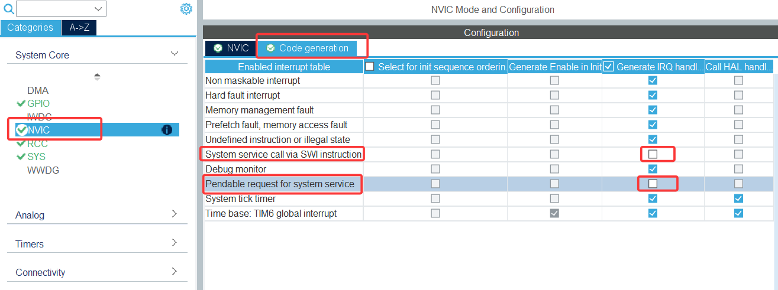Viewport: 778px width, 290px height.
Task: Uncheck IRQ handler for Hard fault interrupt
Action: (x=653, y=95)
